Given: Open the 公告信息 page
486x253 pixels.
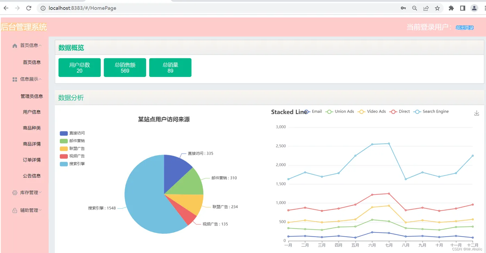Looking at the screenshot, I should coord(32,176).
